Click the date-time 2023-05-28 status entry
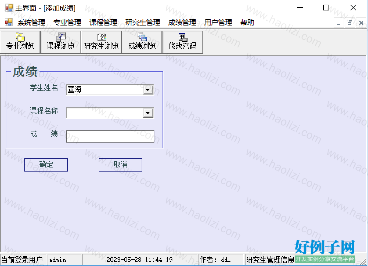 (x=140, y=260)
